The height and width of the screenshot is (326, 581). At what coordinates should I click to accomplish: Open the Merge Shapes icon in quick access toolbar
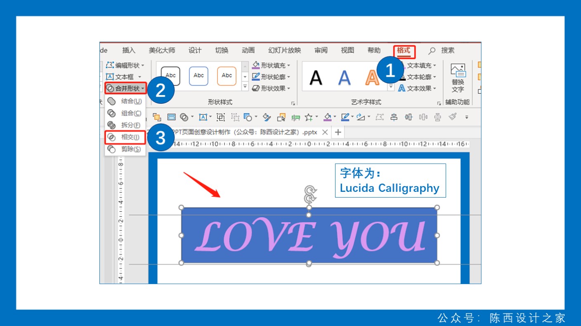click(184, 117)
